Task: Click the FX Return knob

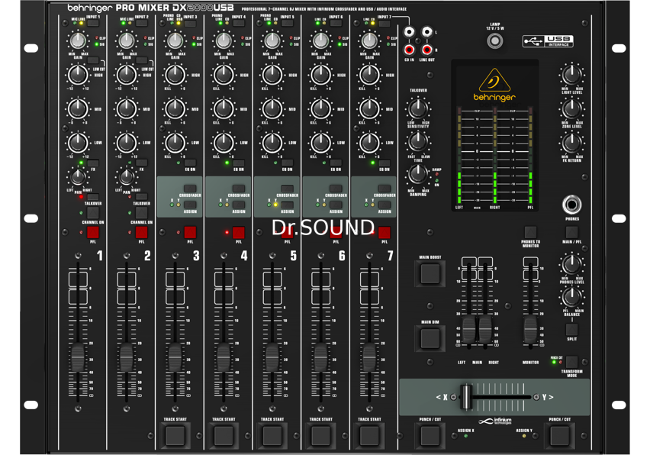Action: [x=571, y=143]
